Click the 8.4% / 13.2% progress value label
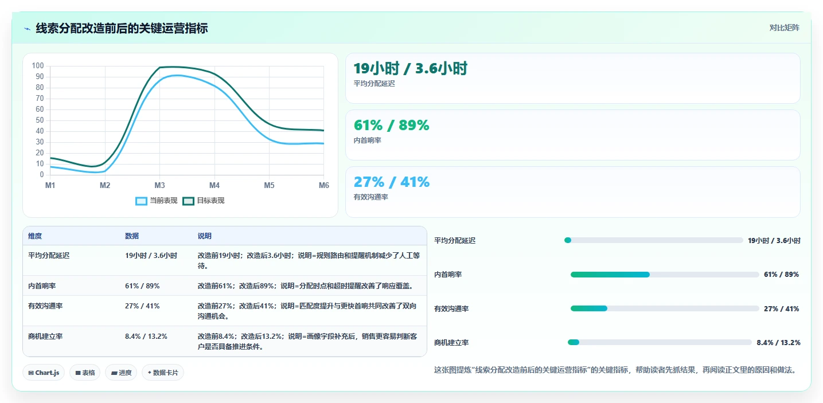This screenshot has width=823, height=403. (x=778, y=342)
